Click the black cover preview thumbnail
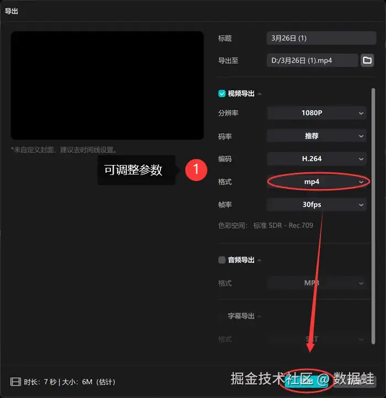The height and width of the screenshot is (398, 386). 108,85
